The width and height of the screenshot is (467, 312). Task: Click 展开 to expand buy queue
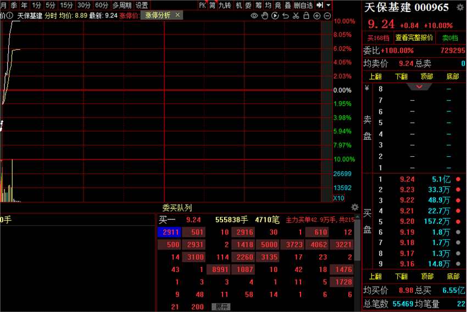[221, 307]
